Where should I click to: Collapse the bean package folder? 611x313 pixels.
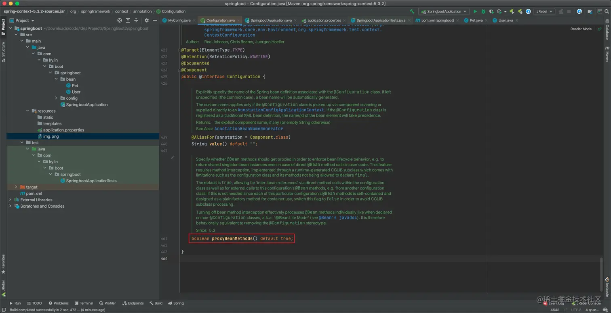click(56, 79)
